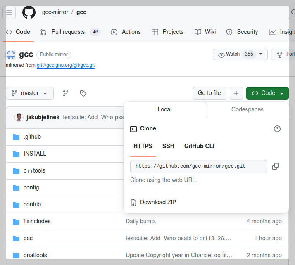The height and width of the screenshot is (265, 295).
Task: Open the Pull requests tab
Action: click(x=70, y=32)
